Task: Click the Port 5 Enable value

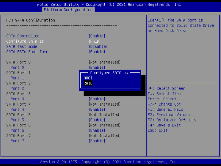Action: coord(97,120)
